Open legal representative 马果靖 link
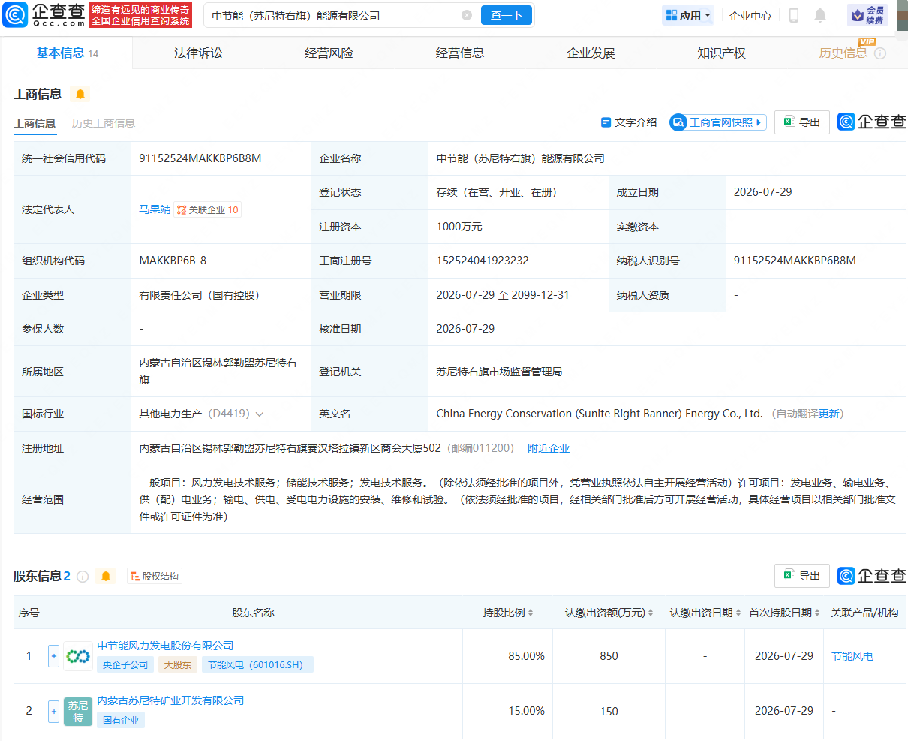This screenshot has height=741, width=908. (x=155, y=209)
